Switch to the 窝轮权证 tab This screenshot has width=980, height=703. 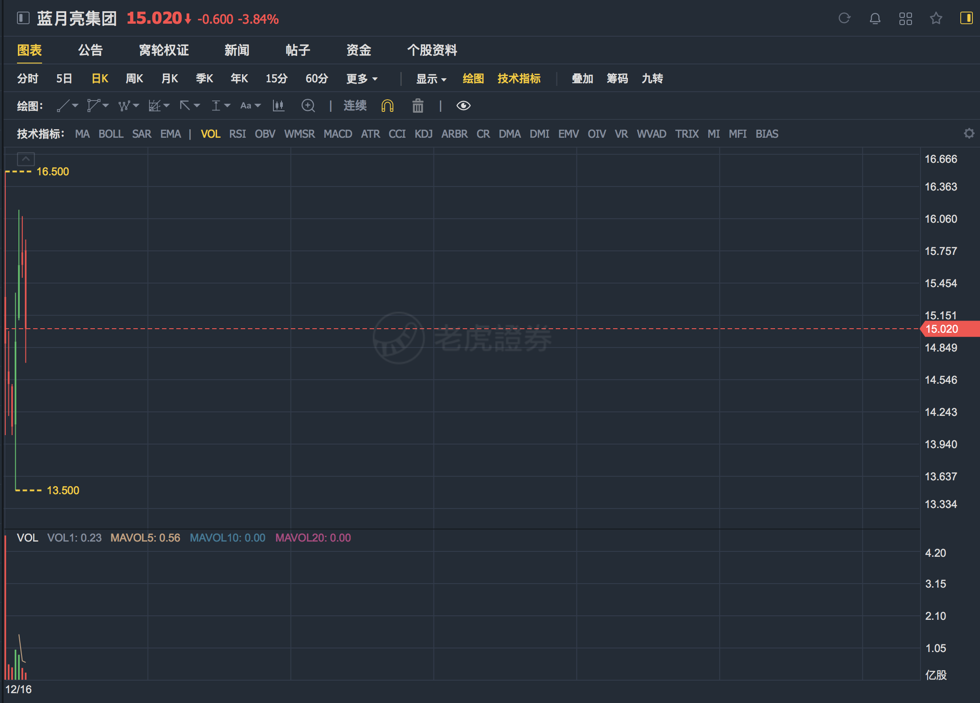tap(164, 50)
